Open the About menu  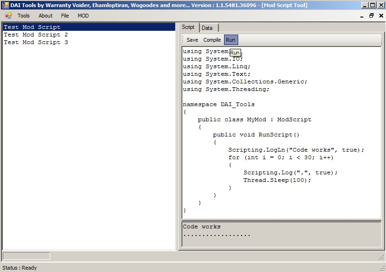(45, 16)
